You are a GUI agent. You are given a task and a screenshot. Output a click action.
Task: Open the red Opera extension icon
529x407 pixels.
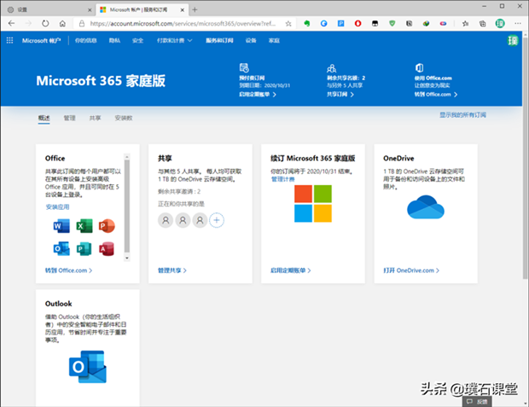coord(358,23)
